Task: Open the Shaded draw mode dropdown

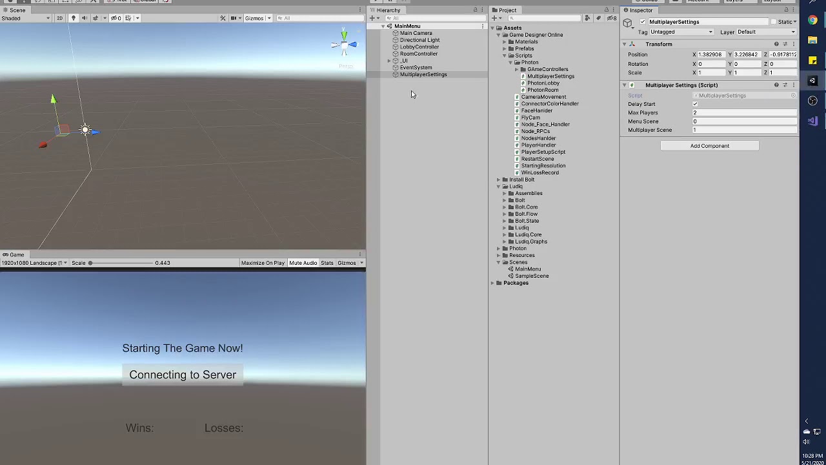Action: (26, 18)
